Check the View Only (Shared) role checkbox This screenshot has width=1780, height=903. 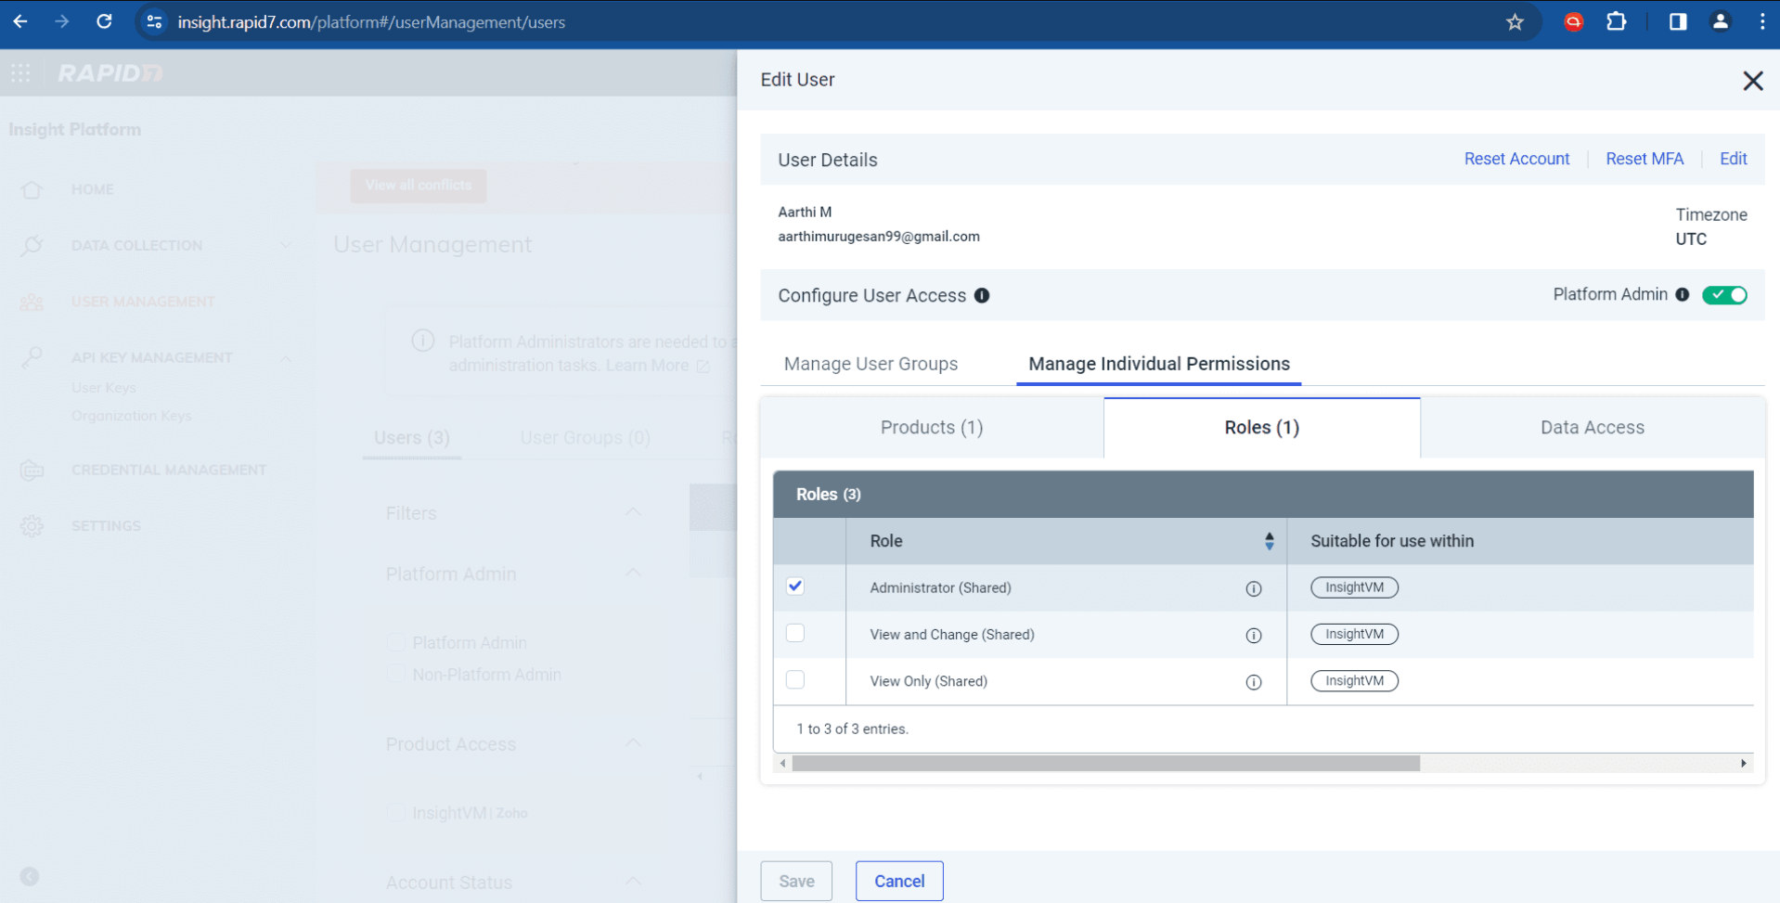pos(795,679)
